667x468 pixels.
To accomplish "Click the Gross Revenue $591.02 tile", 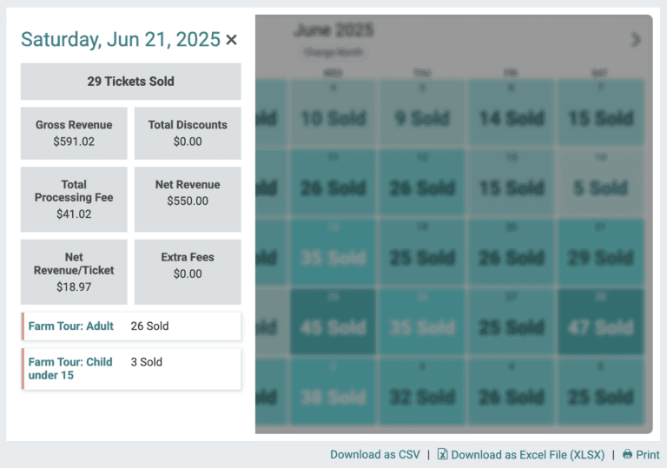I will click(74, 133).
